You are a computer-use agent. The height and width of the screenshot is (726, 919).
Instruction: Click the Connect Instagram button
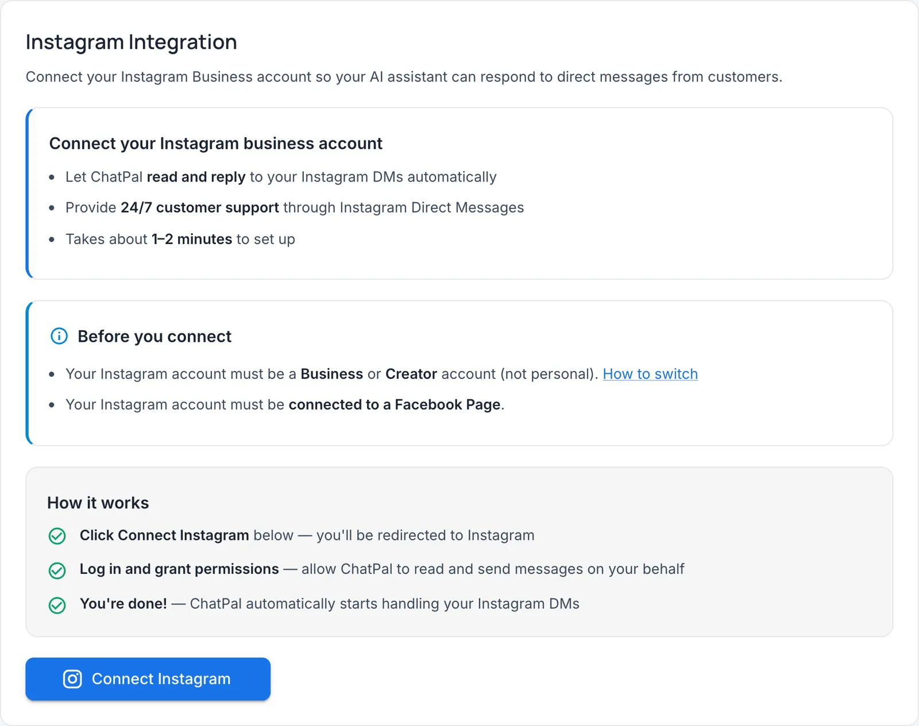point(148,679)
